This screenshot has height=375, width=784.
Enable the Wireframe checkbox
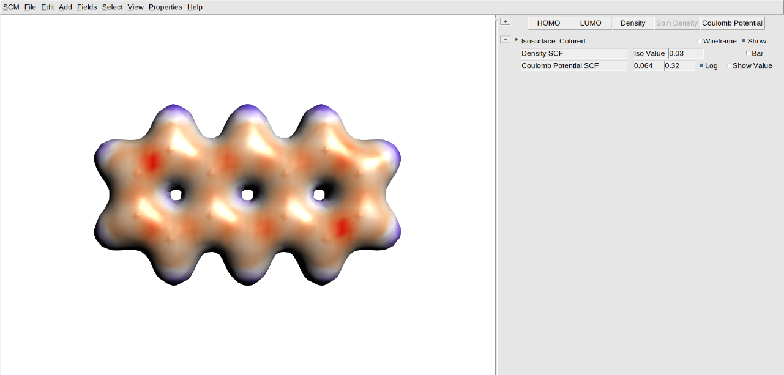tap(699, 41)
